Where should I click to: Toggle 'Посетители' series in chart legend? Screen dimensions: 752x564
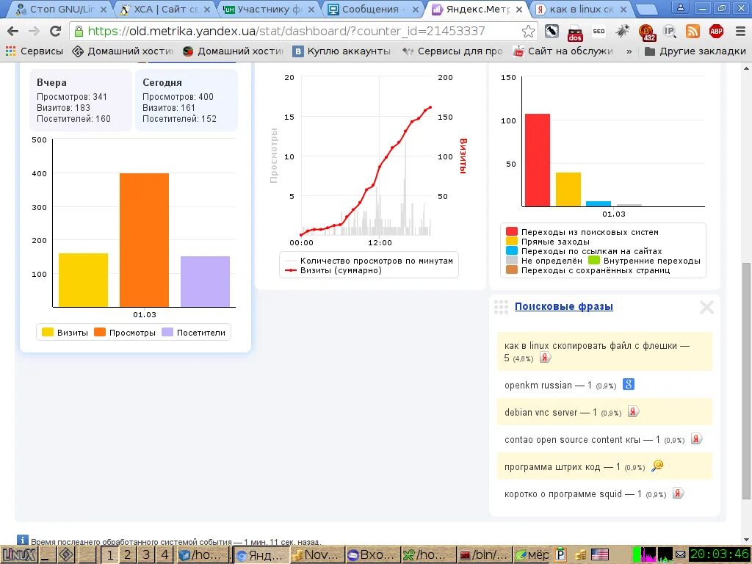(194, 333)
